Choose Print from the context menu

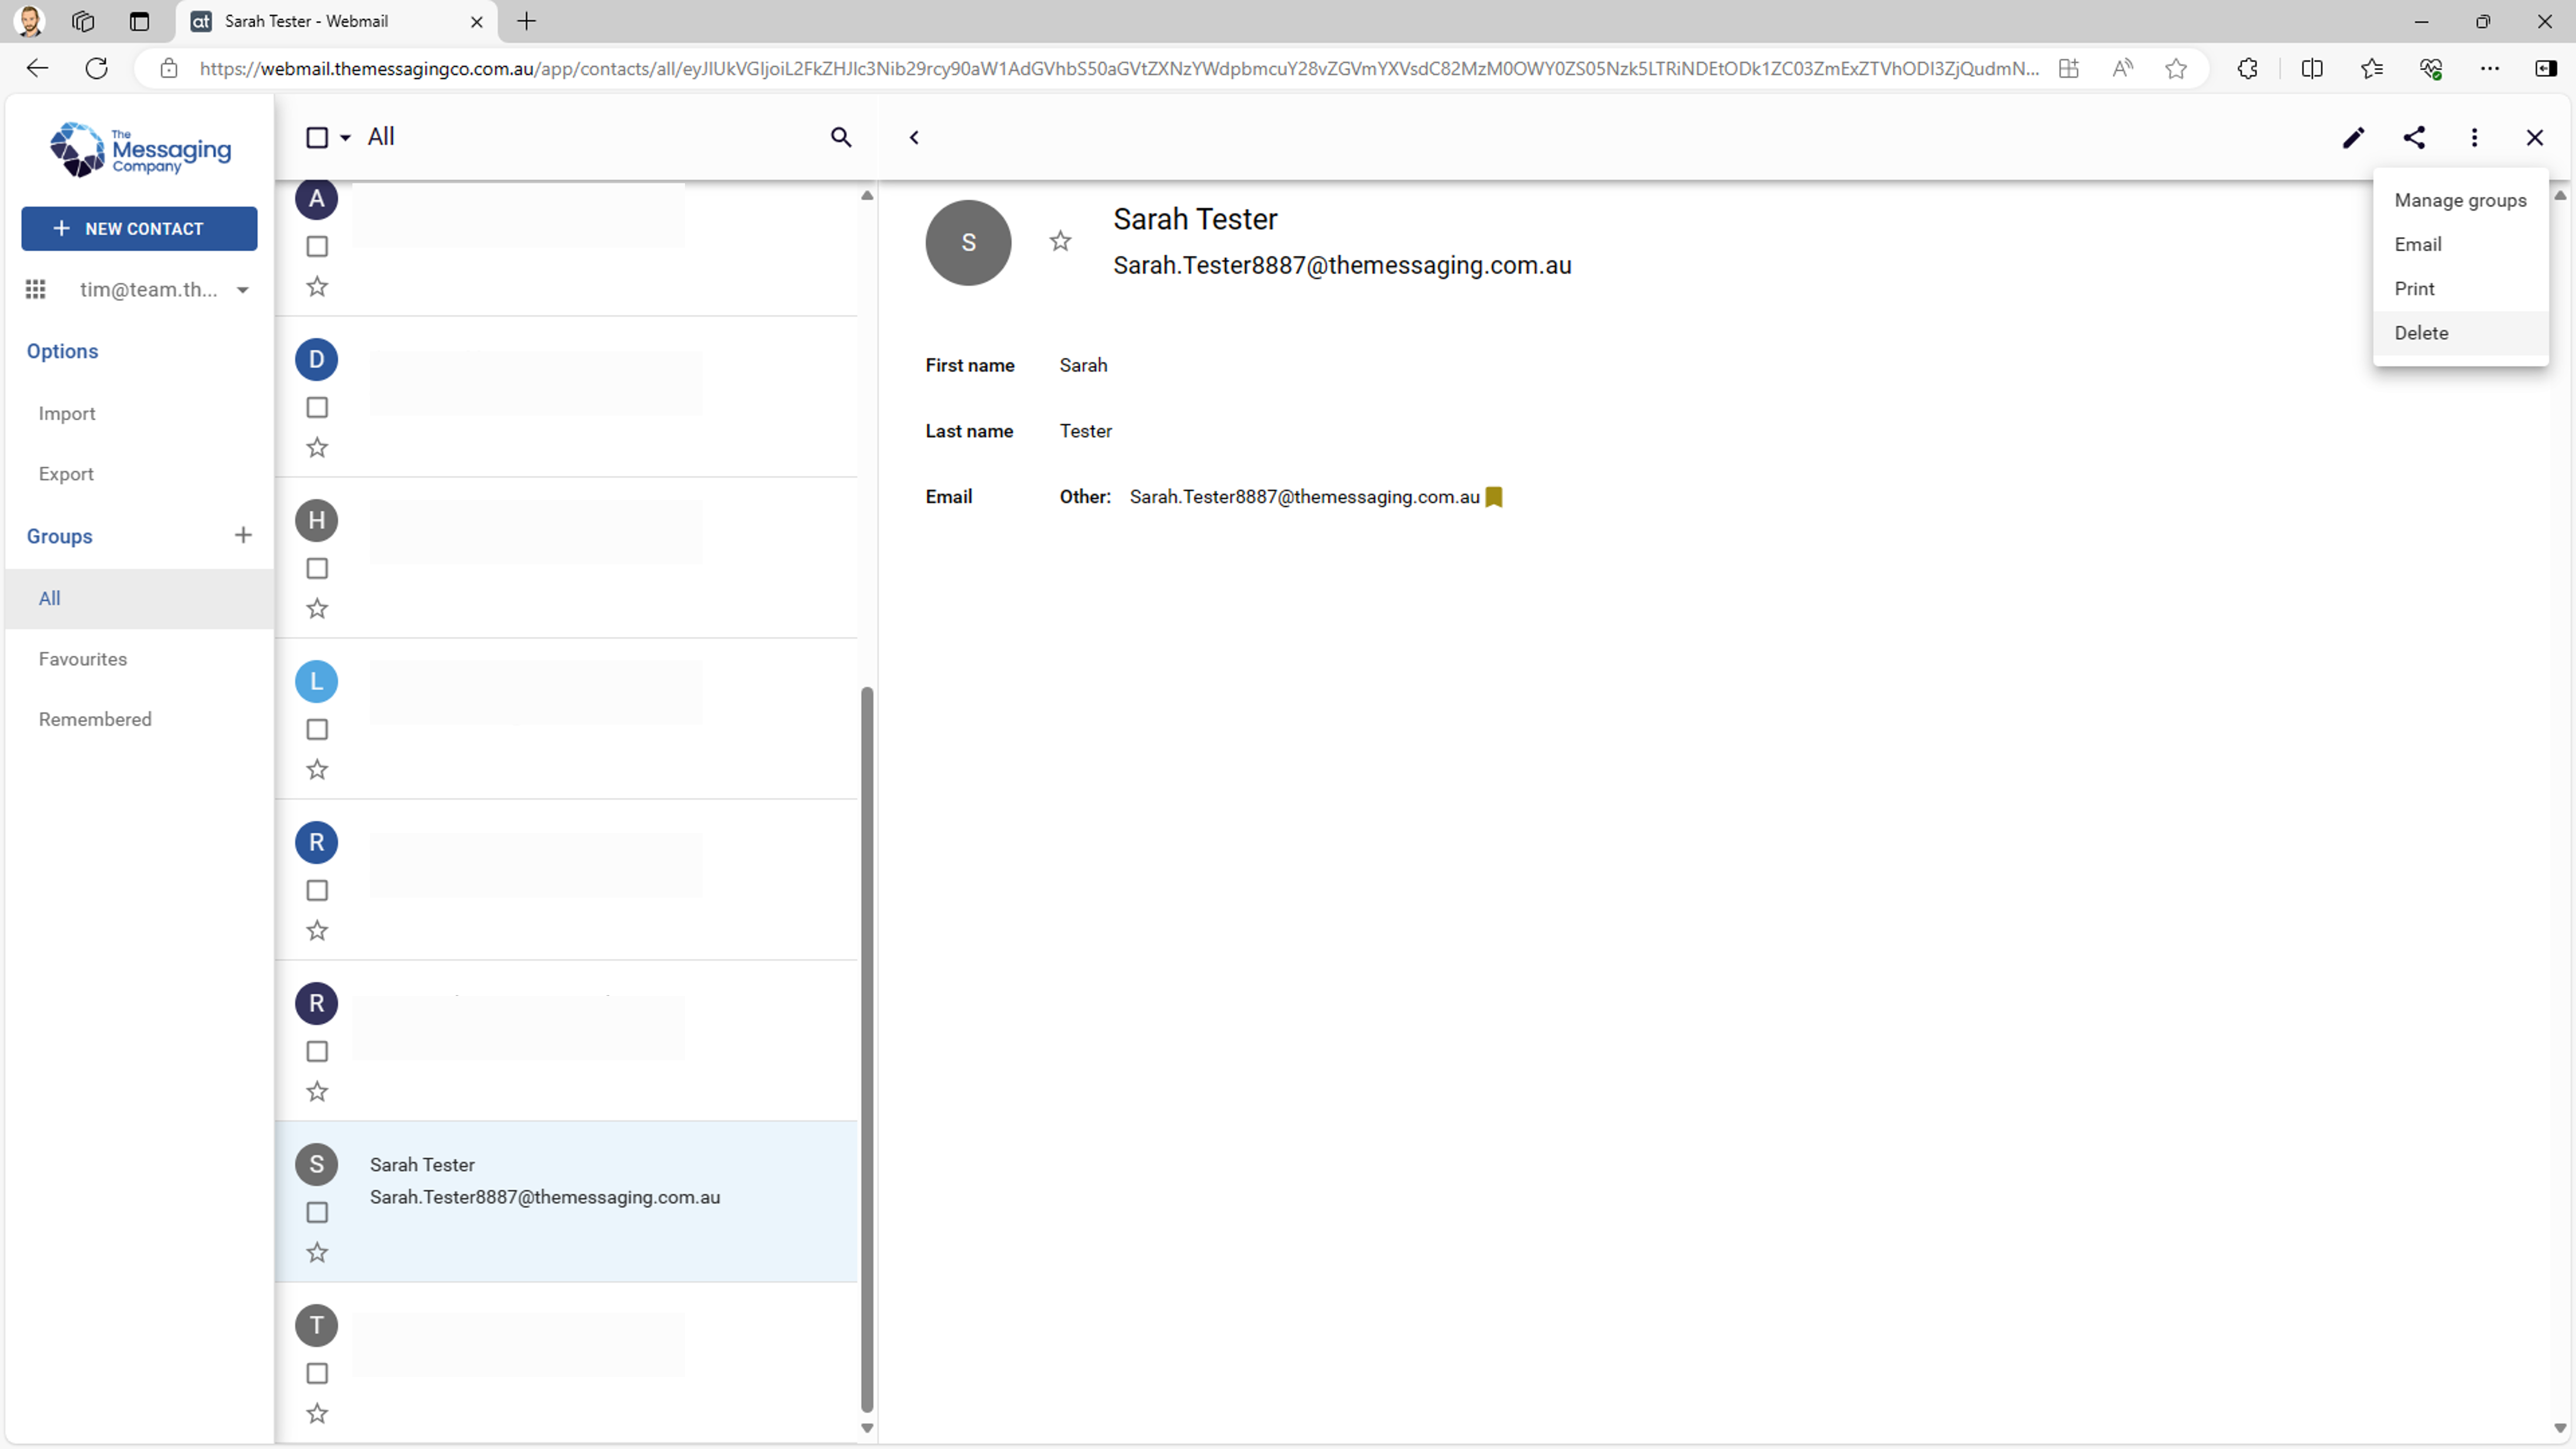point(2460,288)
